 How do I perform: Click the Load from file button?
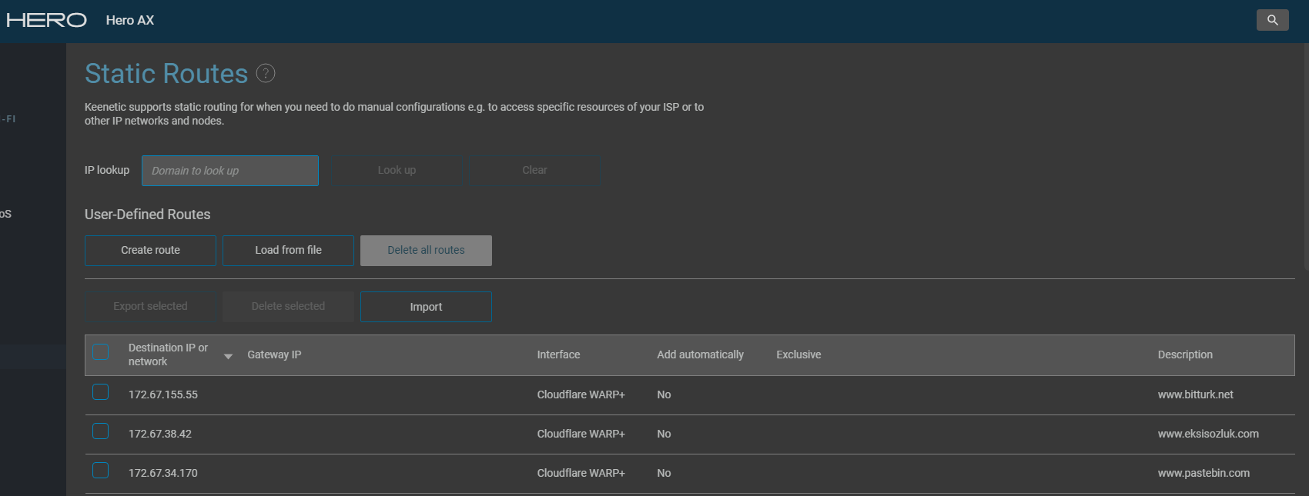coord(288,251)
